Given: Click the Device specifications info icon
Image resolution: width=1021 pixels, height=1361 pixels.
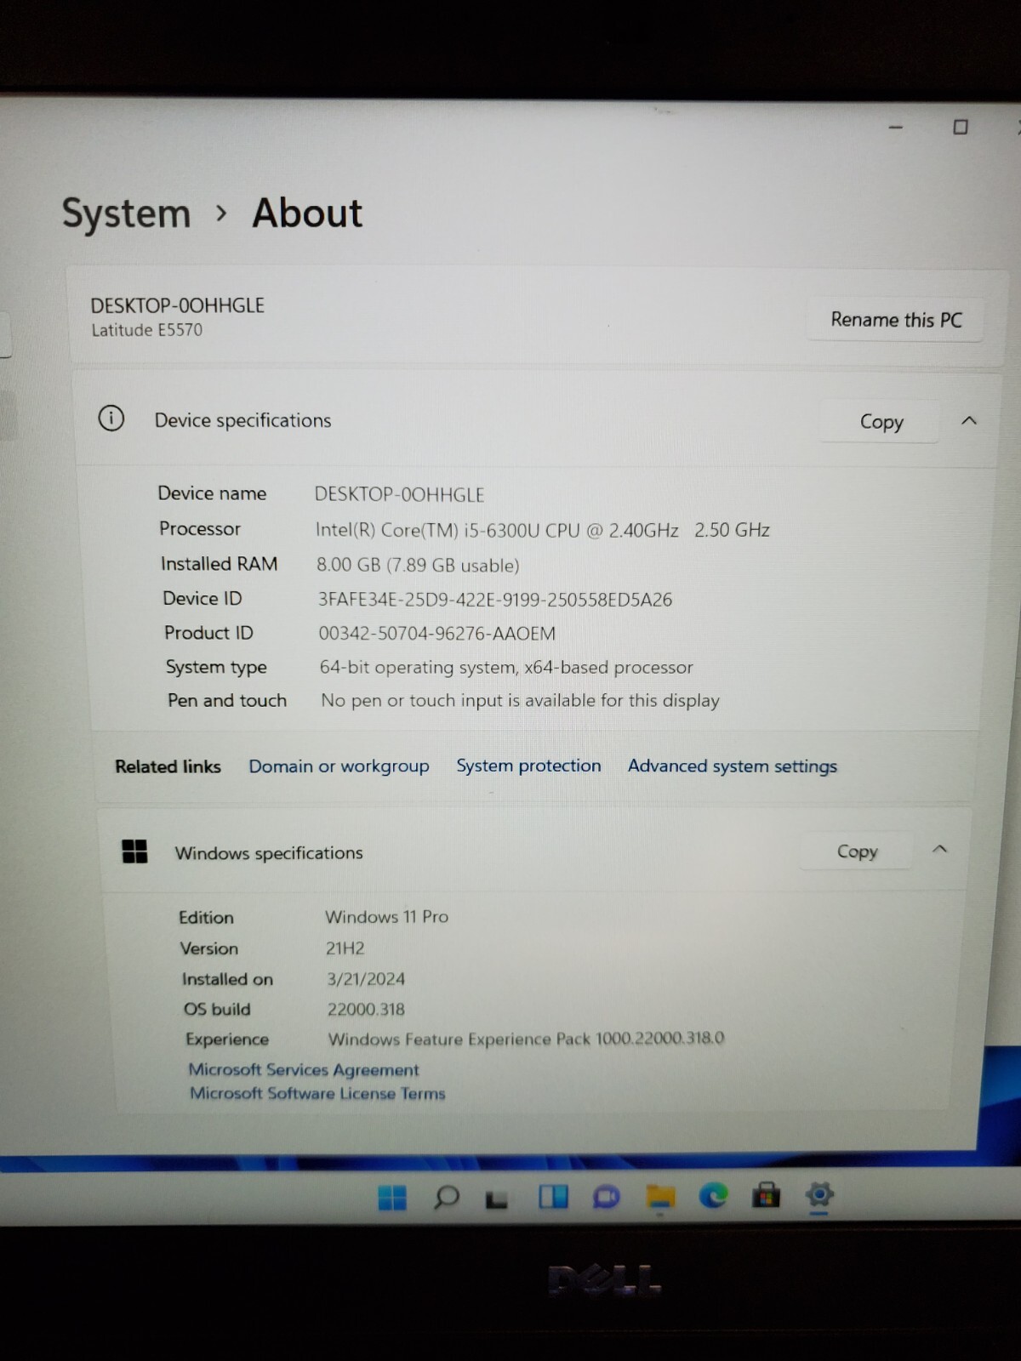Looking at the screenshot, I should pyautogui.click(x=111, y=419).
